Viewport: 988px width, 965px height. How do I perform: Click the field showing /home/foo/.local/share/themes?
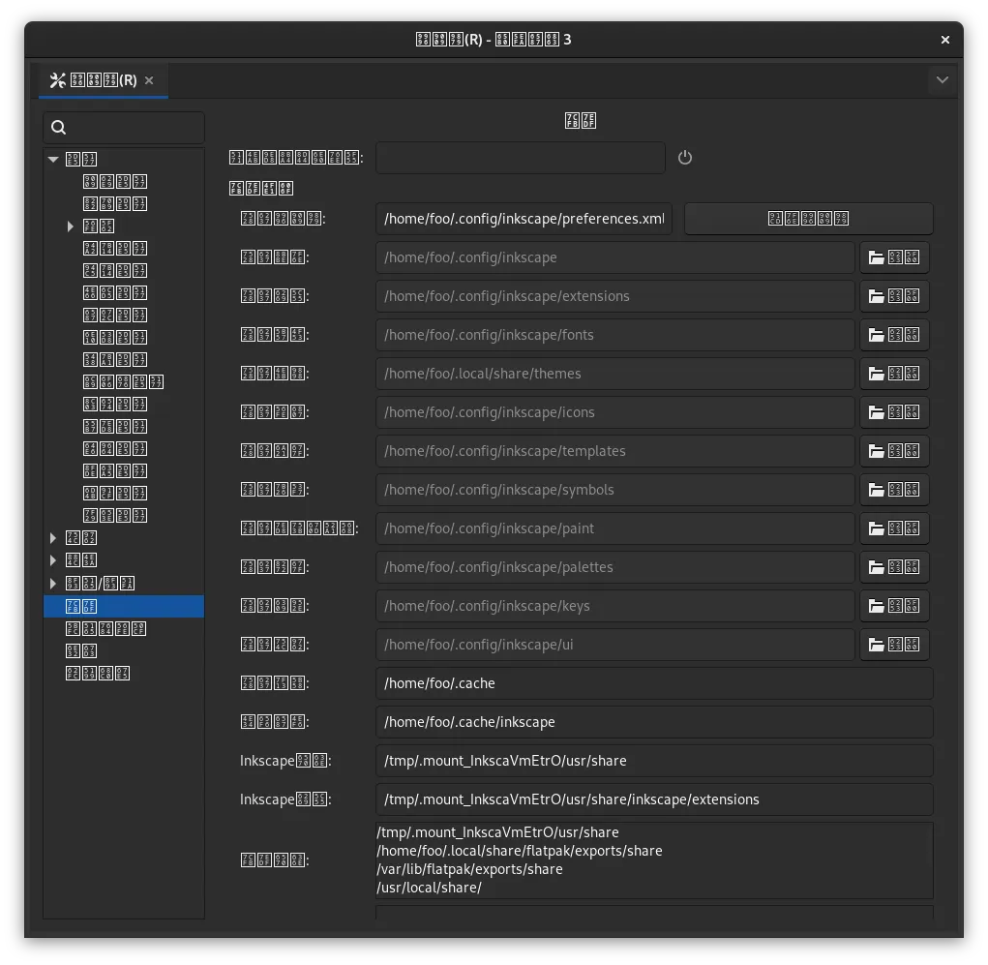point(615,374)
